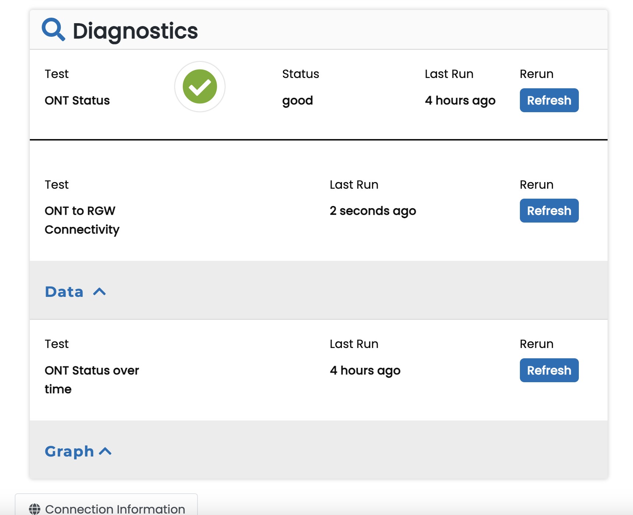Viewport: 633px width, 515px height.
Task: Click the Diagnostics panel title
Action: coord(135,31)
